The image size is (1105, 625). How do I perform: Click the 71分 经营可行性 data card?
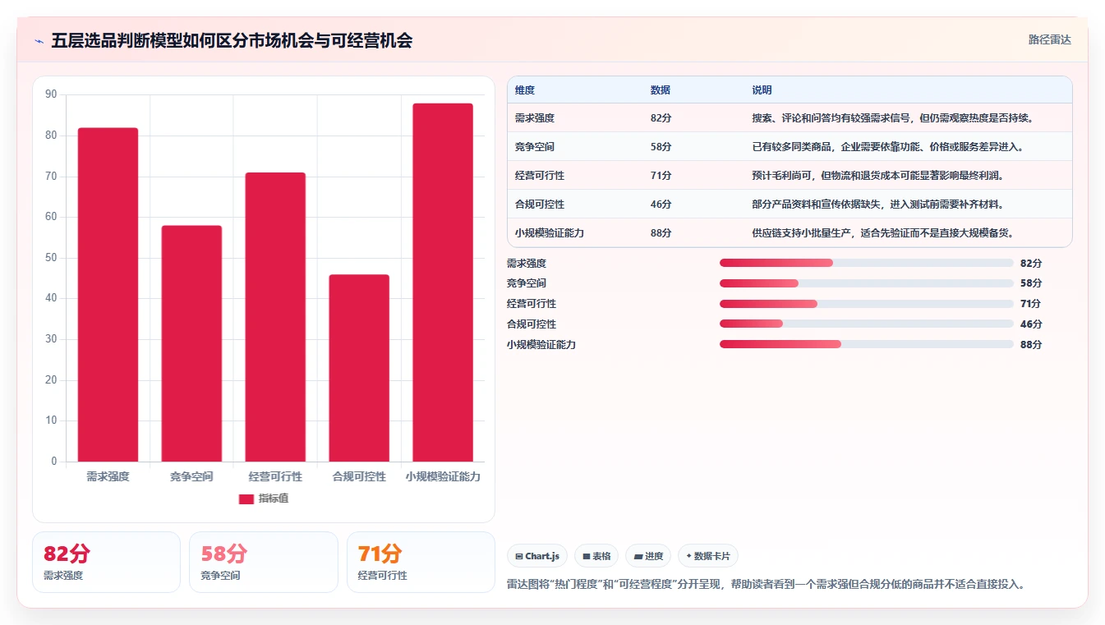(x=421, y=563)
